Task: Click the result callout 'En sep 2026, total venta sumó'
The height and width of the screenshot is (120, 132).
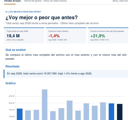Action: click(66, 74)
